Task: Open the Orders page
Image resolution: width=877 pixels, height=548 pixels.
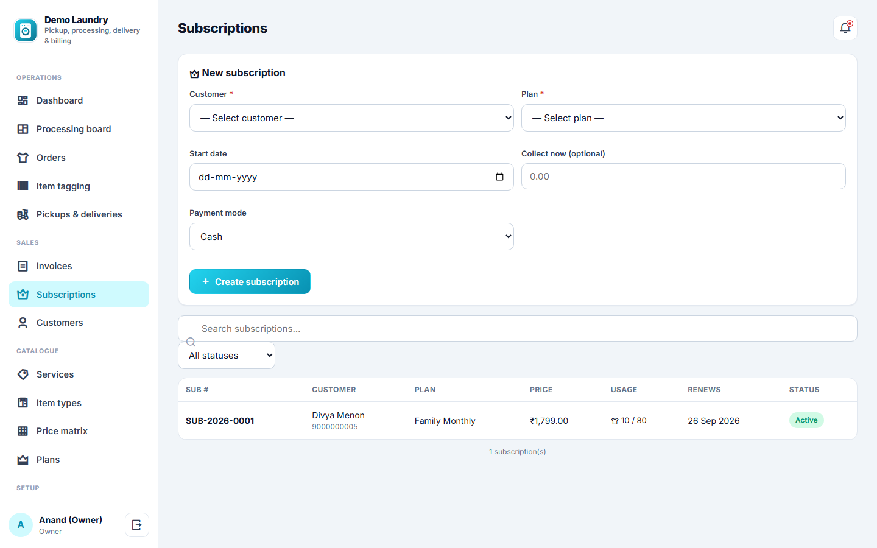Action: [79, 158]
